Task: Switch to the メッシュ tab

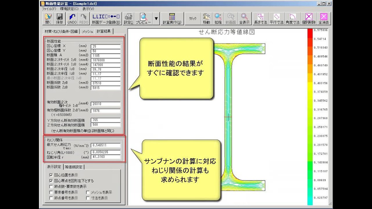Action: coord(87,31)
